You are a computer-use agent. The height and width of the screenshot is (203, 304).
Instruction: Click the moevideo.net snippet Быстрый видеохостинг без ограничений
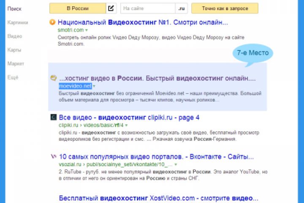click(160, 96)
